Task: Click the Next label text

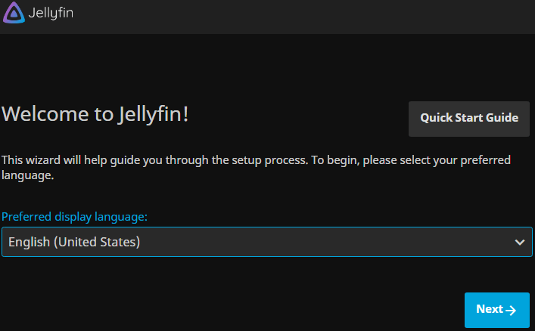Action: click(x=489, y=309)
